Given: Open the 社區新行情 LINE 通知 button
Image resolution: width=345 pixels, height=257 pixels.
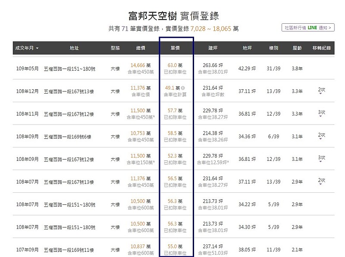Looking at the screenshot, I should point(308,28).
